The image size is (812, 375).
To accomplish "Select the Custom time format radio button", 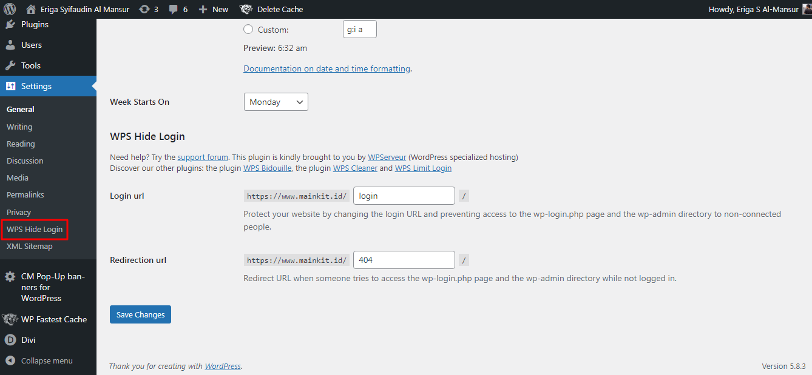I will tap(248, 28).
